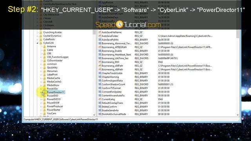Select the DefaultOverlapTrans value name
Viewport: 251px width, 141px height.
point(113,103)
